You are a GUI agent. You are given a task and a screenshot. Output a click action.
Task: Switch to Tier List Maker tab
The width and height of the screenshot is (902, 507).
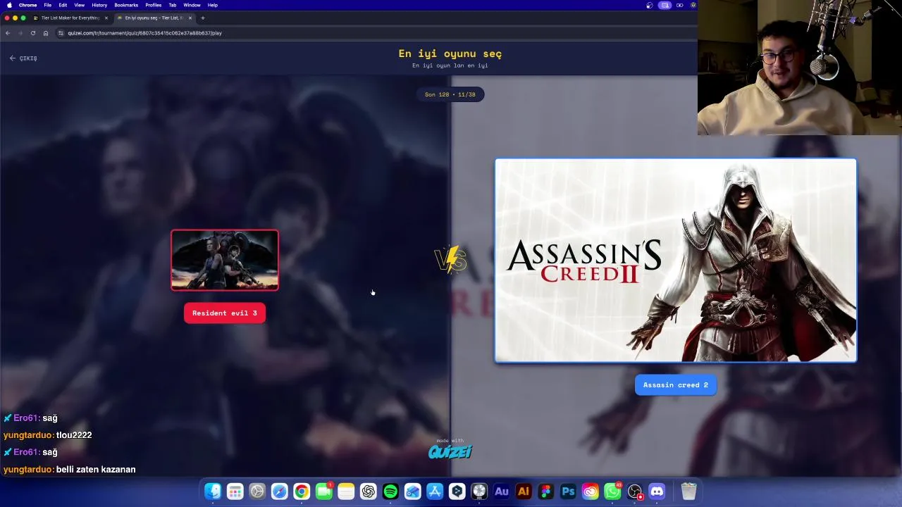pyautogui.click(x=70, y=18)
